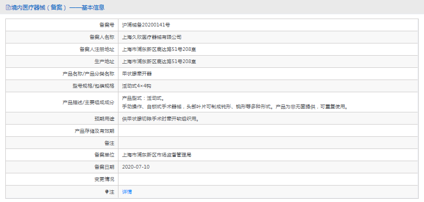This screenshot has height=202, width=424.
Task: Click the lightbulb icon beside 注 label
Action: pyautogui.click(x=107, y=192)
